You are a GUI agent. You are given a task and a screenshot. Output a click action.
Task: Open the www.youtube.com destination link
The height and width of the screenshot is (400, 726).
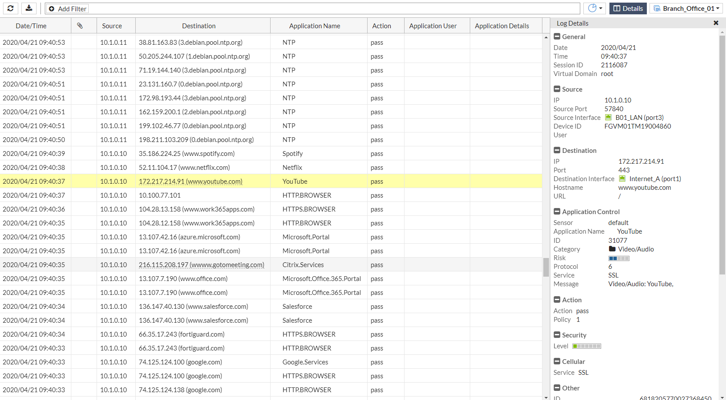pos(191,182)
